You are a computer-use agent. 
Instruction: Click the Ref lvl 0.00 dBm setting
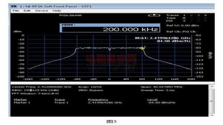pyautogui.click(x=183, y=25)
